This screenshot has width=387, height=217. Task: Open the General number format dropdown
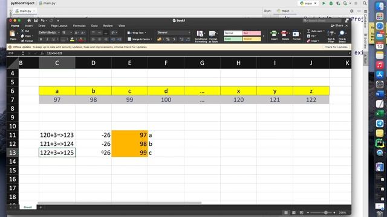[189, 33]
